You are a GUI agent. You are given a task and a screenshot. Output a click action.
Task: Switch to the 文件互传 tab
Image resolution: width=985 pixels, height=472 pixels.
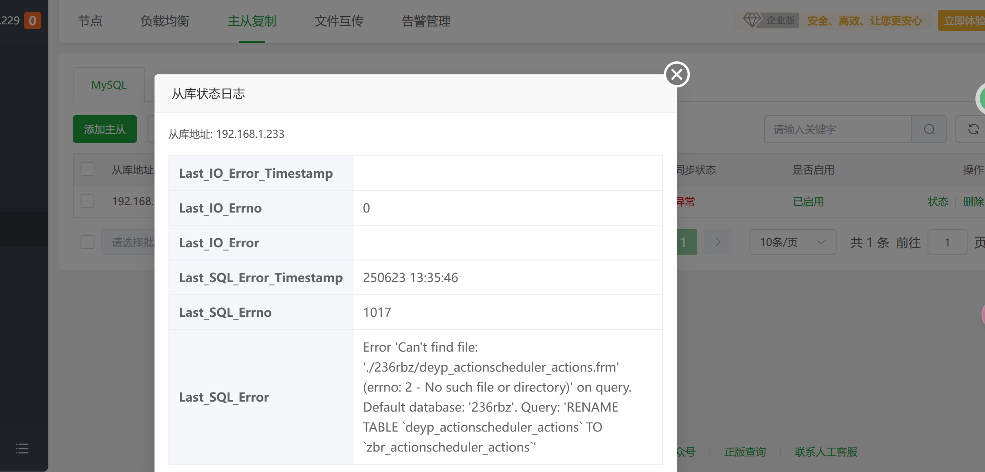point(339,21)
